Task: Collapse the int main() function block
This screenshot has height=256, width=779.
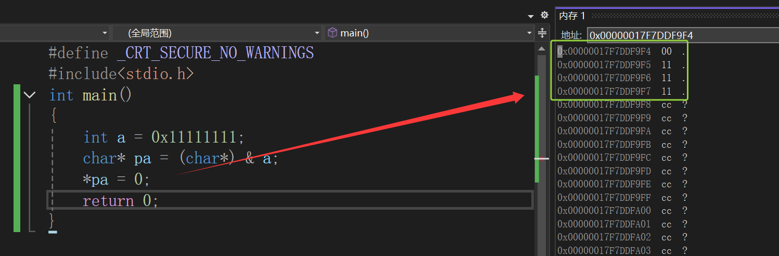Action: pyautogui.click(x=30, y=95)
